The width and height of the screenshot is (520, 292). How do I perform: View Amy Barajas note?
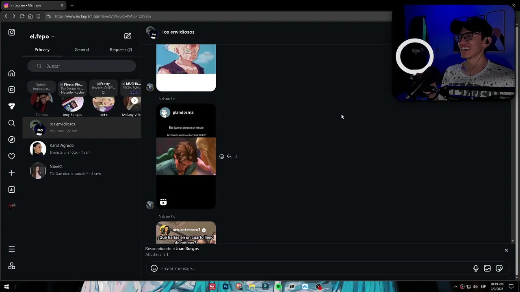(x=72, y=99)
